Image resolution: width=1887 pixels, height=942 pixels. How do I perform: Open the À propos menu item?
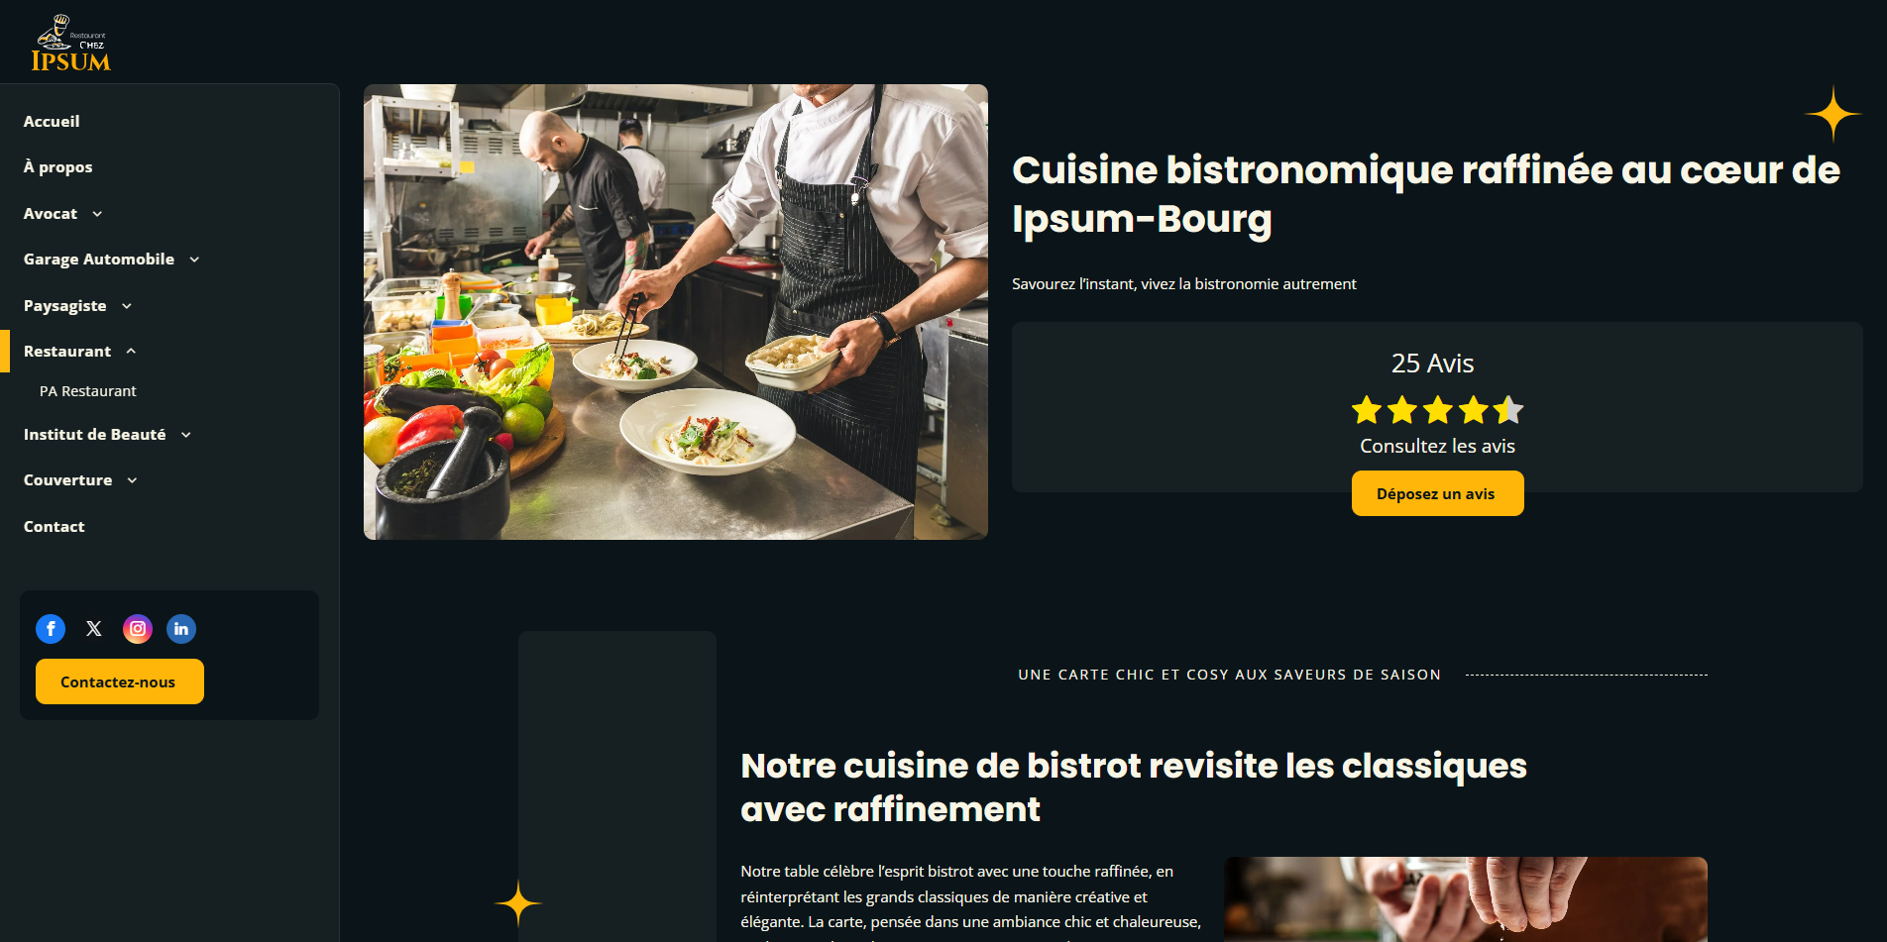tap(58, 167)
